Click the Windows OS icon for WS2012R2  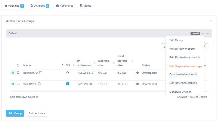pos(67,84)
